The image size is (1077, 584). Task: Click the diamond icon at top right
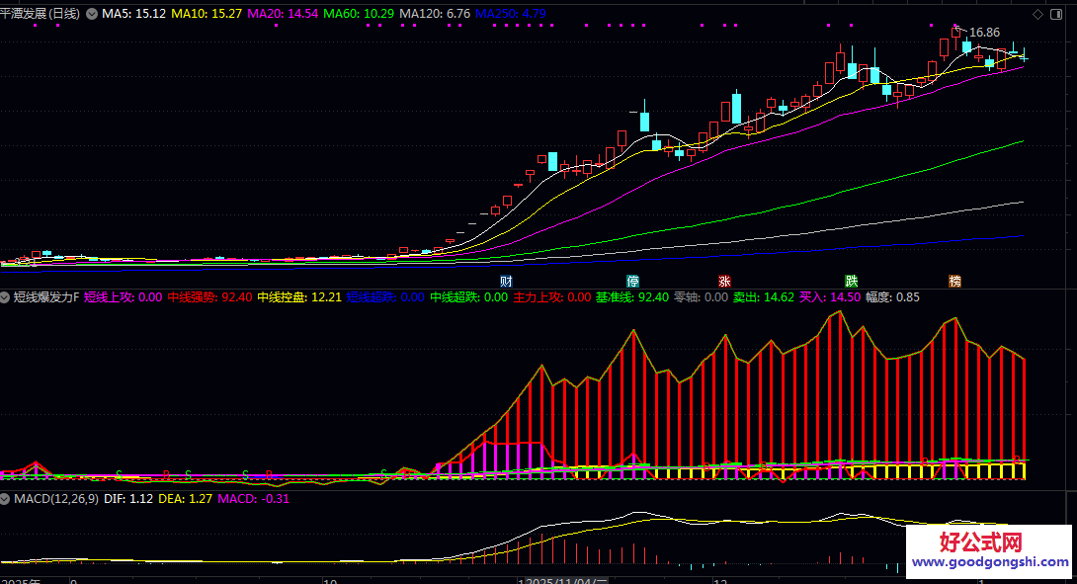point(1037,15)
